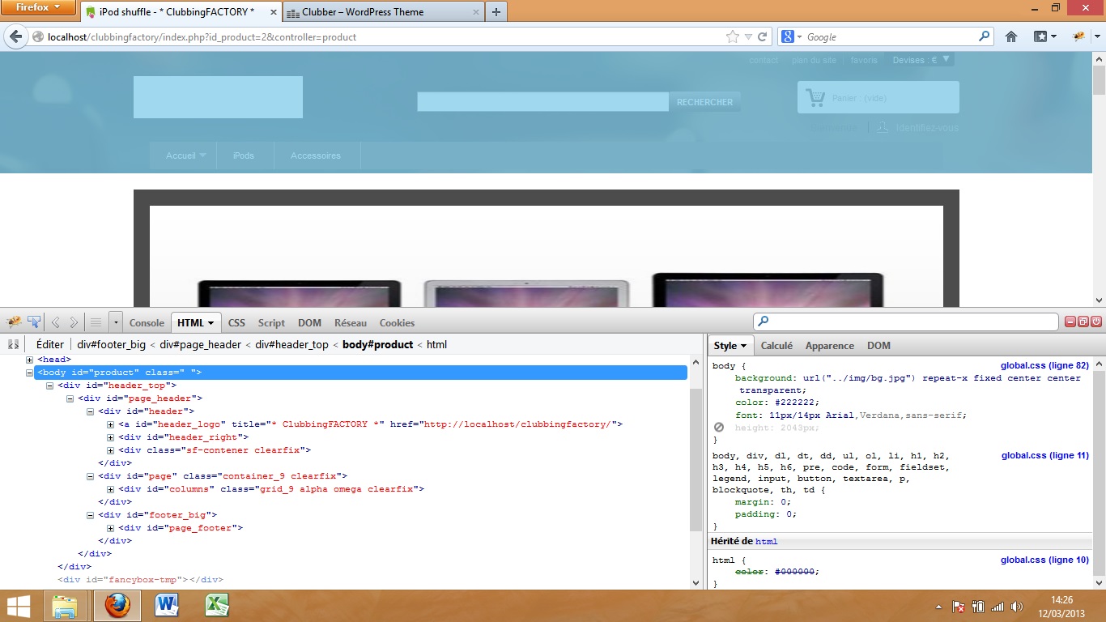1106x622 pixels.
Task: Reload the page via the refresh arrow
Action: tap(763, 36)
